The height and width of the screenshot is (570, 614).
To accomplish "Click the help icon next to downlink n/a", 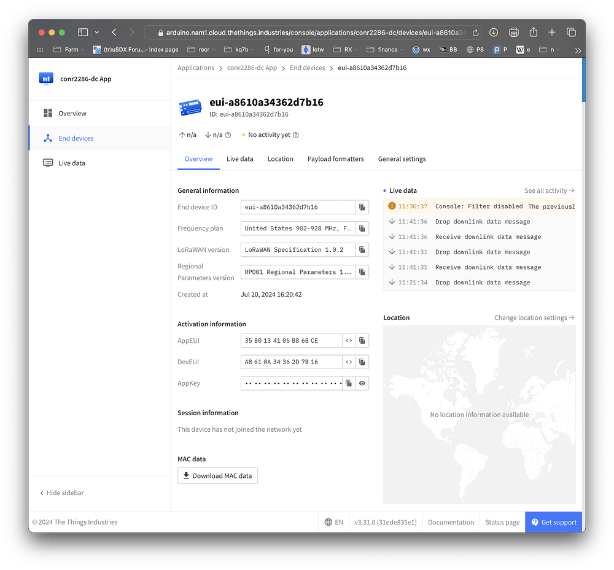I will (228, 135).
